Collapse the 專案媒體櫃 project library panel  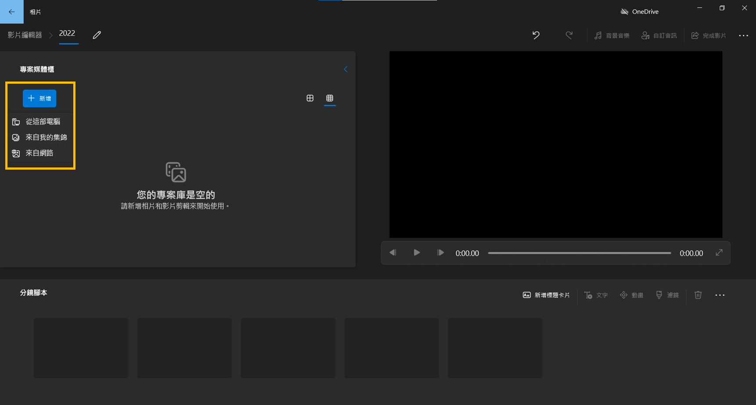coord(346,69)
